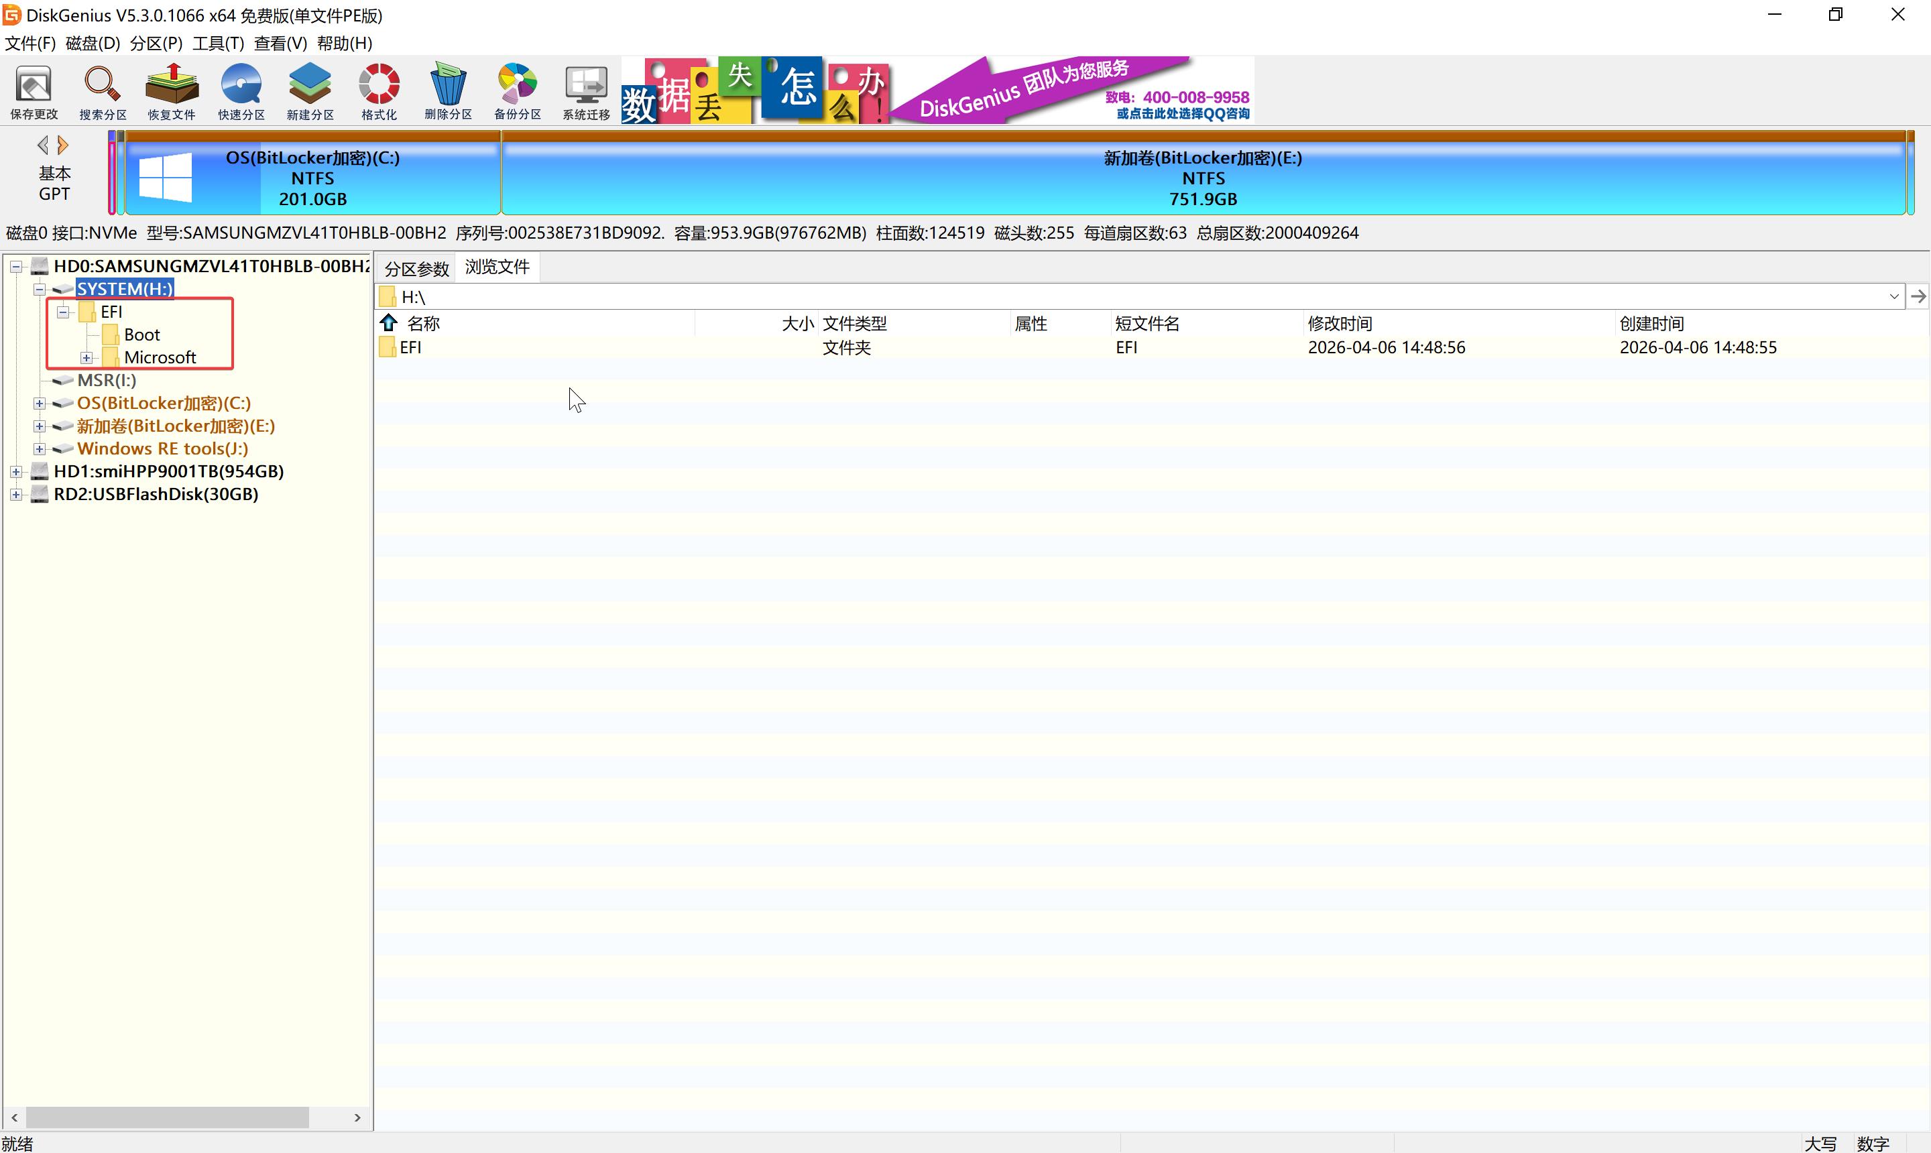Select the Windows RE tools(J:) tree item

pos(162,449)
